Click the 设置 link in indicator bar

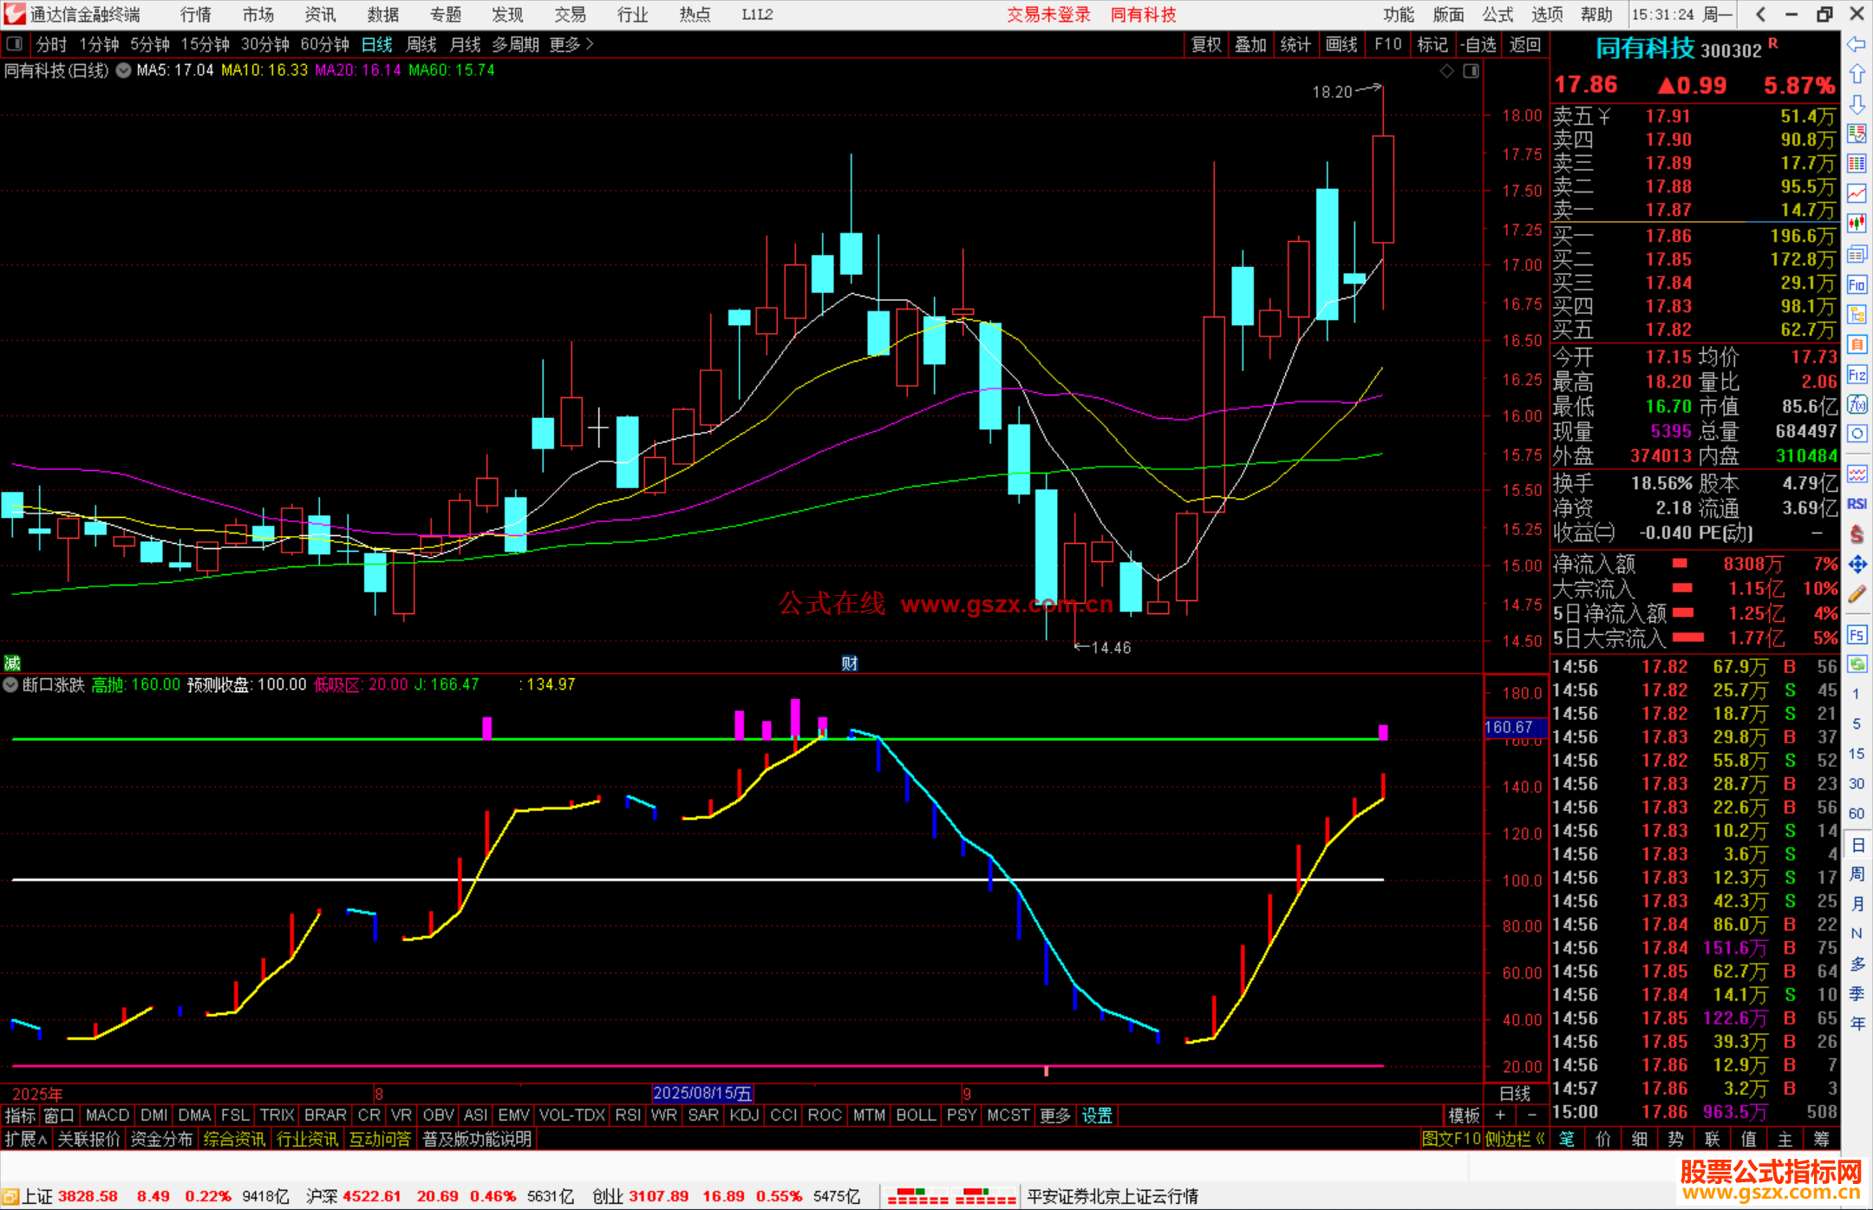coord(1097,1115)
